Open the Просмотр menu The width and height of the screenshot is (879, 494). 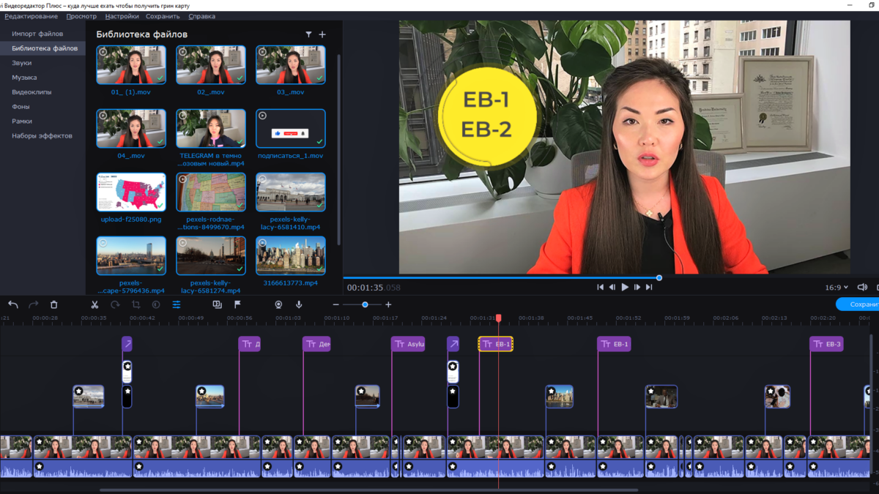(81, 16)
